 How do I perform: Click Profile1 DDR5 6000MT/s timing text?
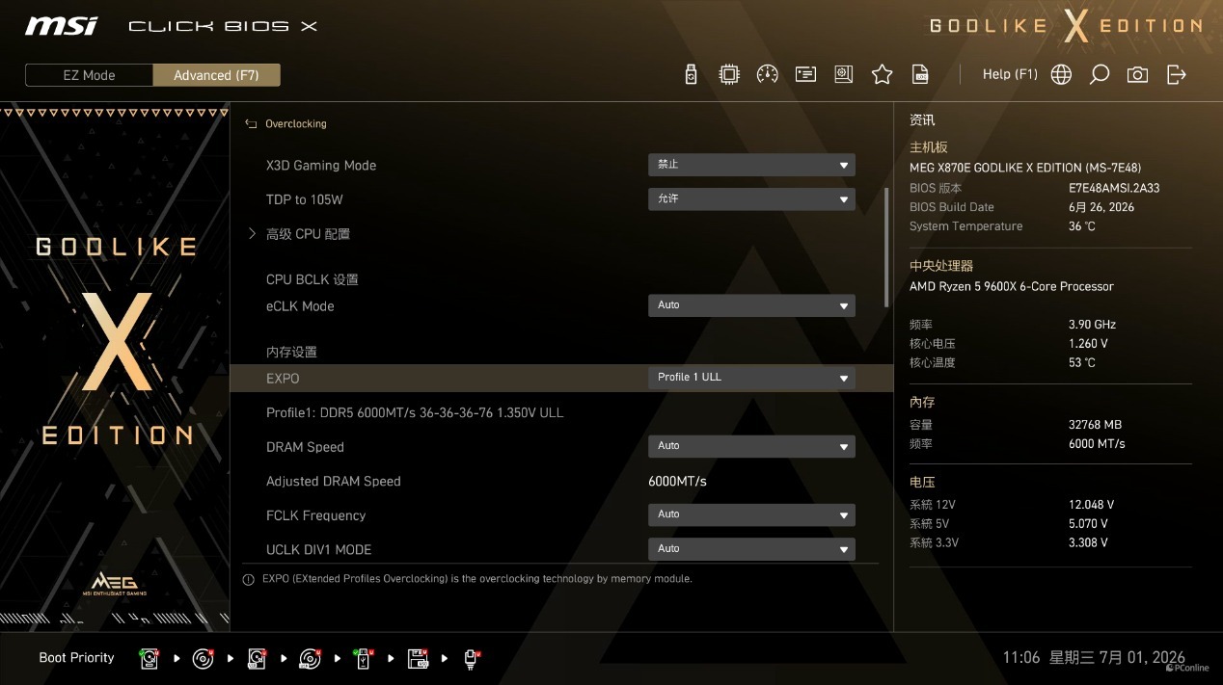[x=415, y=412]
